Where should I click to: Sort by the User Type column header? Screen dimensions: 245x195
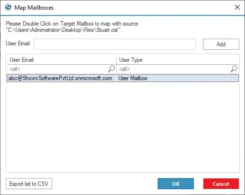point(177,60)
